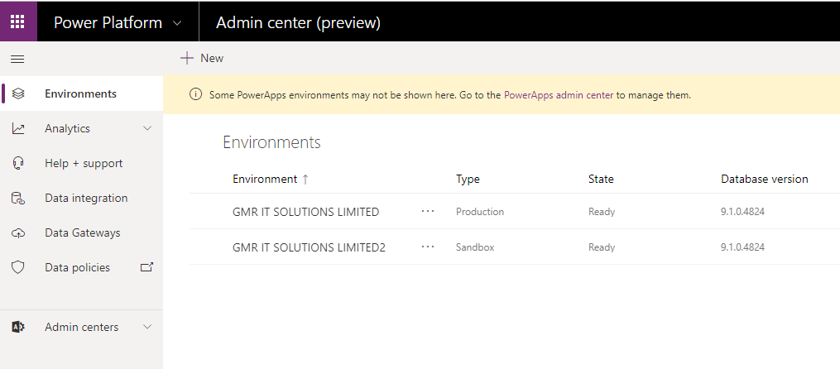Click the Data Gateways cloud icon
The width and height of the screenshot is (840, 369).
click(x=18, y=233)
